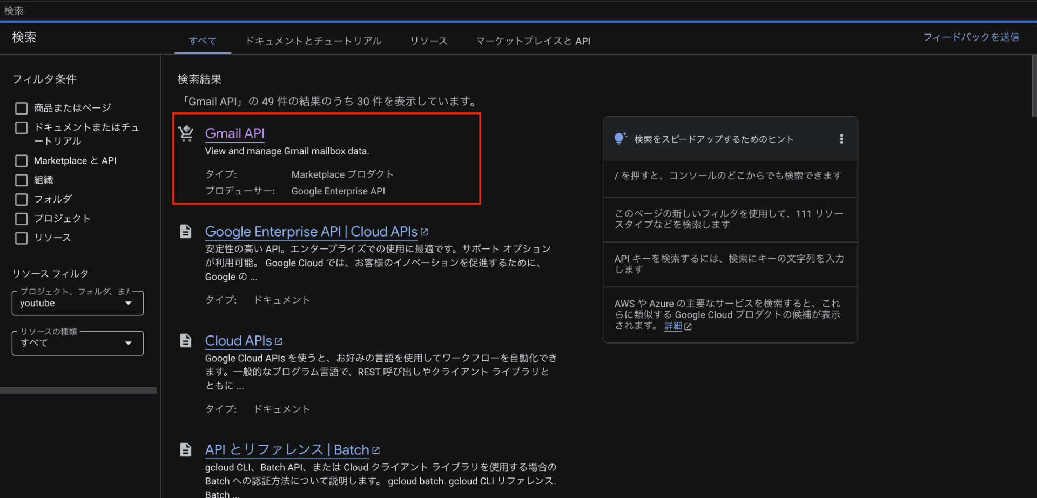Open the Gmail API search result link

[234, 133]
